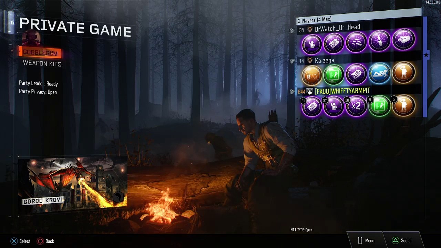Select WHIFFTYARMPIT's orange standing-figure gobblegum
Viewport: 441px width, 248px height.
click(x=403, y=105)
